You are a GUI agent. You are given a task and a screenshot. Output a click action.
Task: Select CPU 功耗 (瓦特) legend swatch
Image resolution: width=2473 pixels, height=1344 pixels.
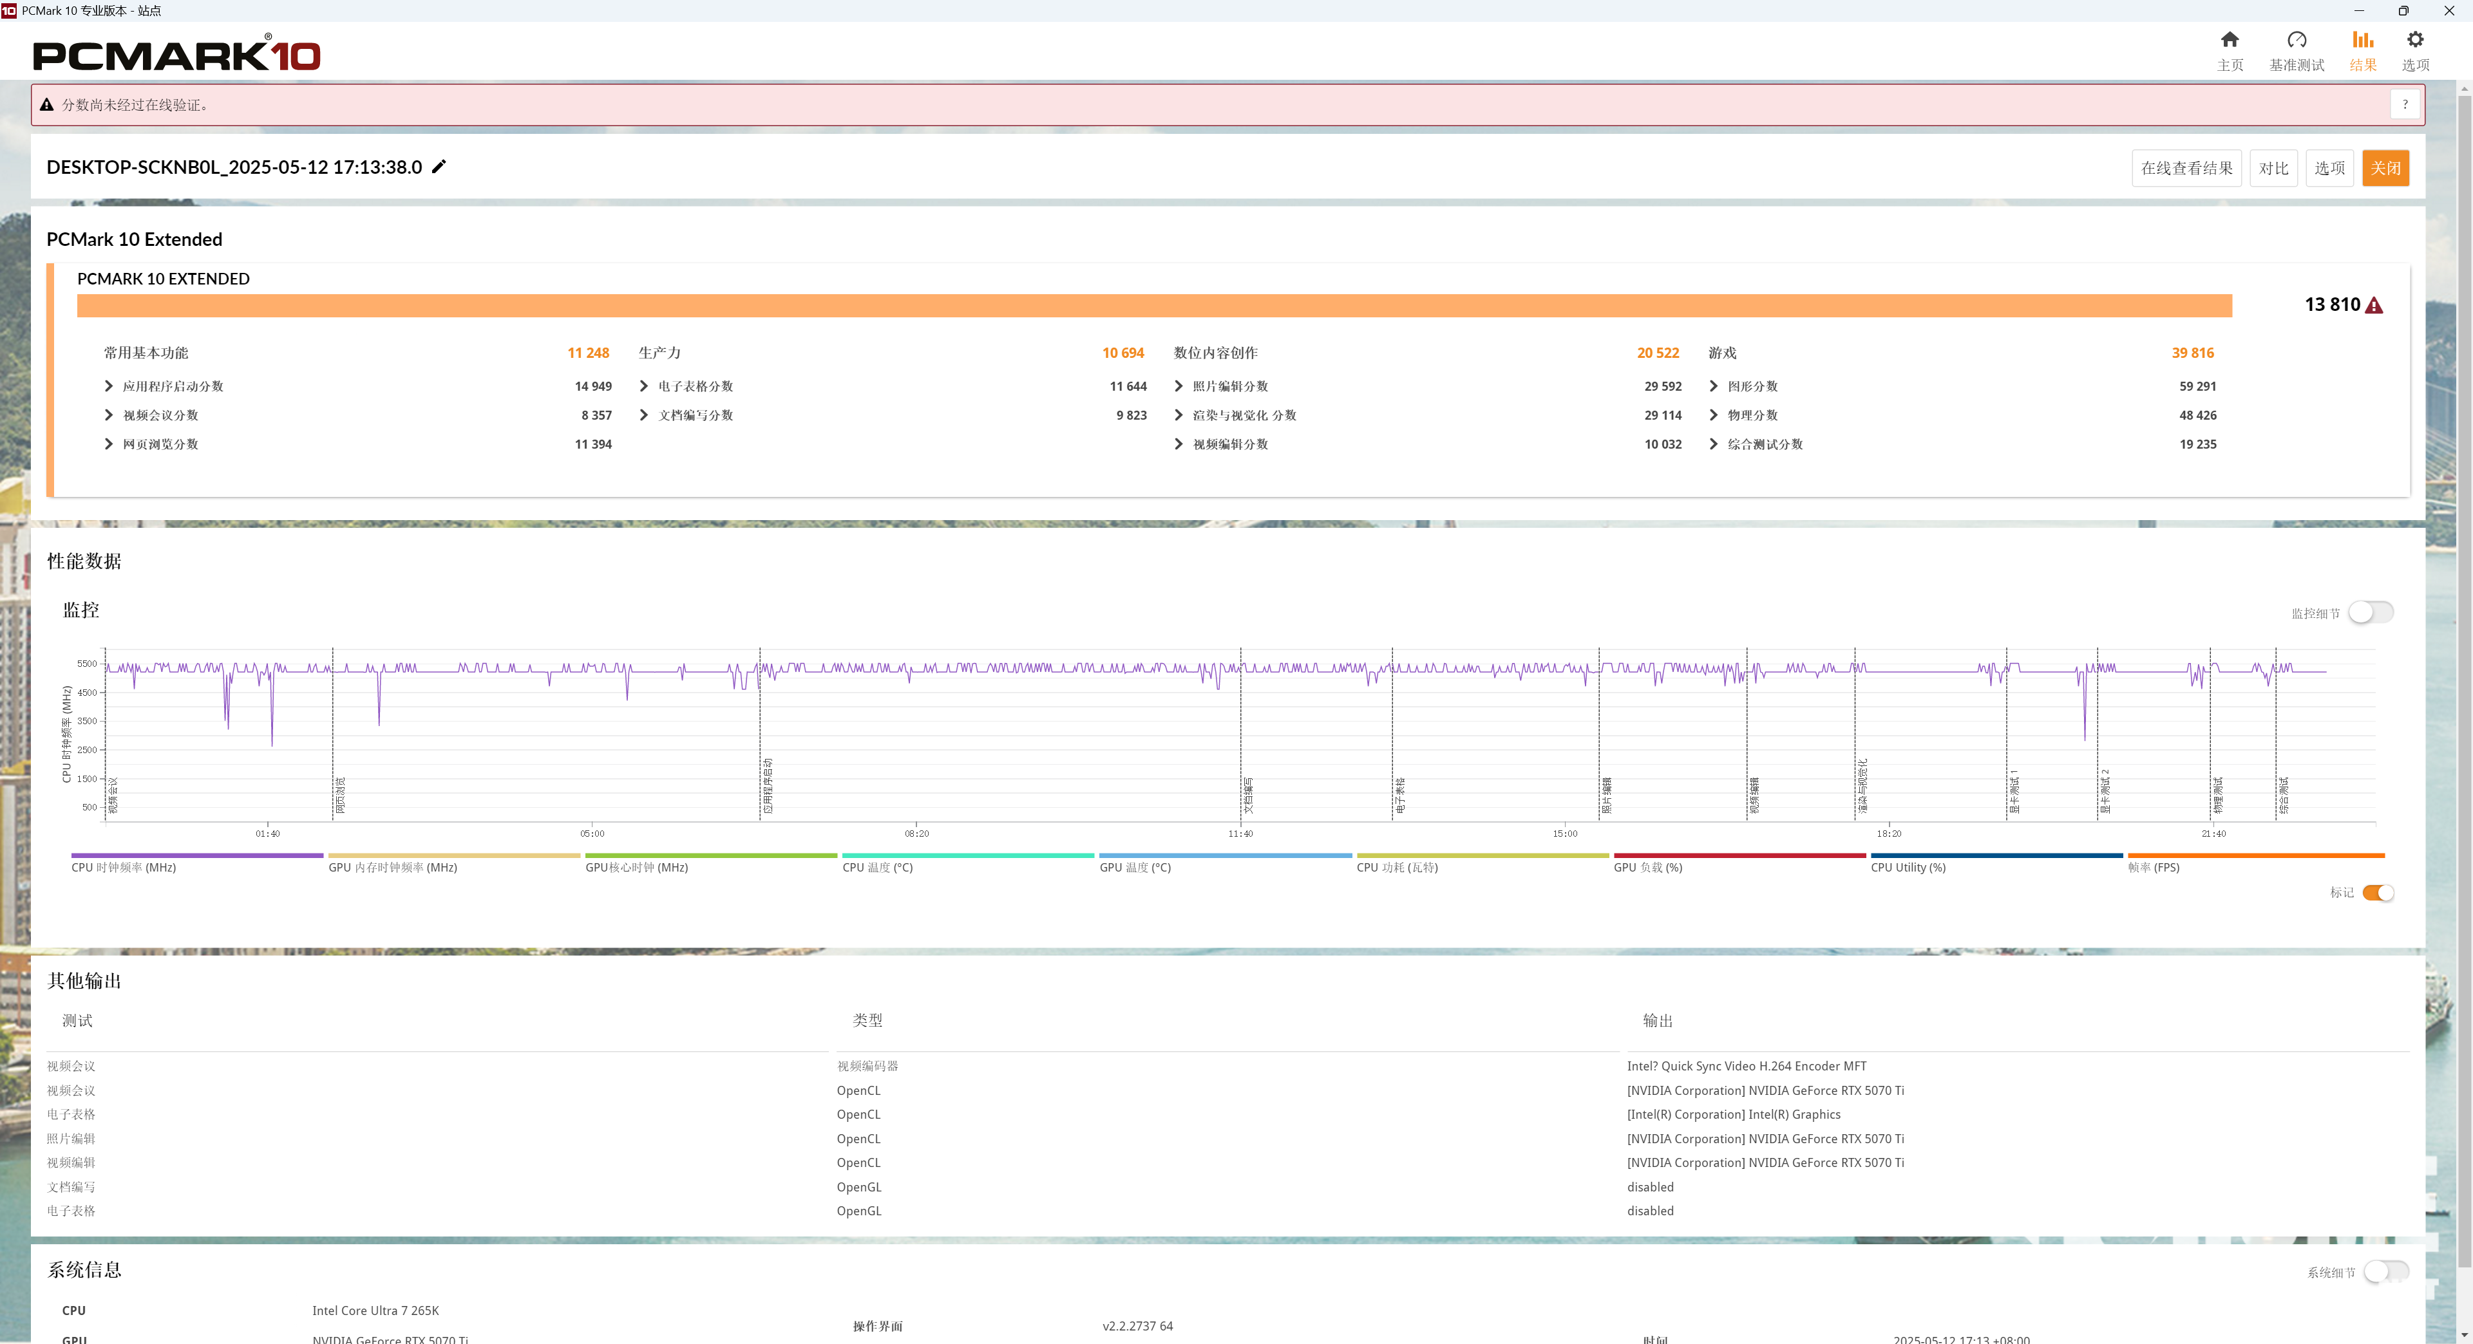pos(1483,855)
